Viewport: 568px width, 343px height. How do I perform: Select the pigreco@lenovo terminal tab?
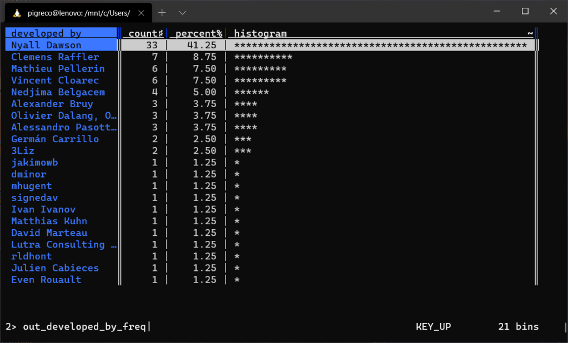click(x=79, y=12)
